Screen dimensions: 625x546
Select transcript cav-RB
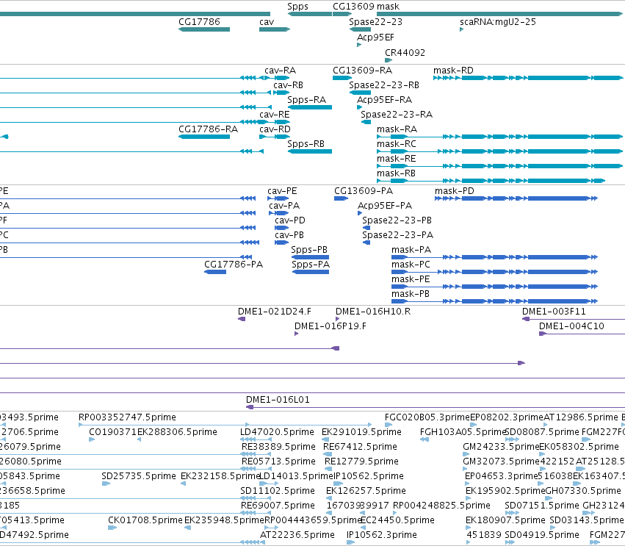[x=288, y=85]
